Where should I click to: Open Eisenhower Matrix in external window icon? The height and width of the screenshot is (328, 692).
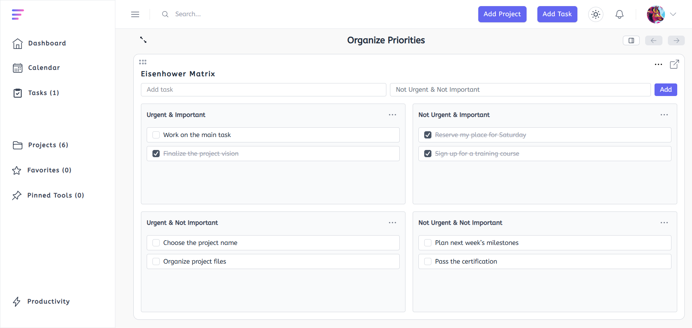[x=674, y=64]
